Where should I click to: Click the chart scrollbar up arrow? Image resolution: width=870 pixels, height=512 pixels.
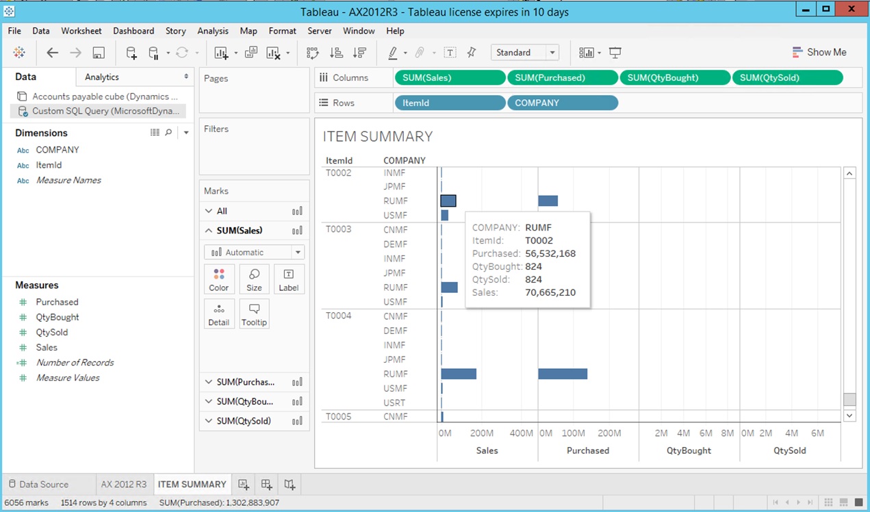click(x=849, y=173)
